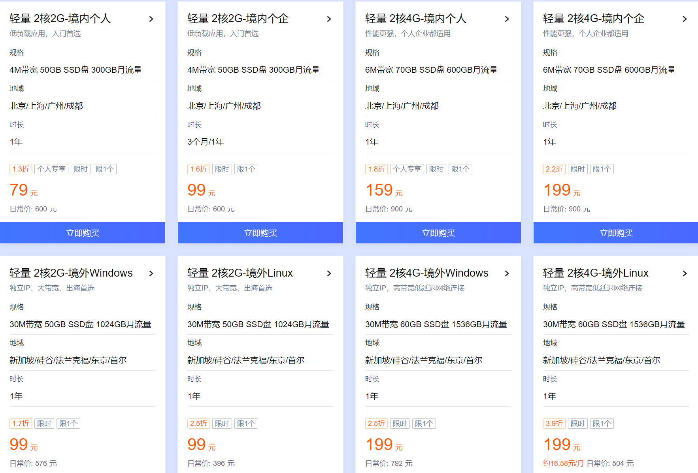Buy the 79元 2核2G personal plan
698x473 pixels.
(83, 233)
